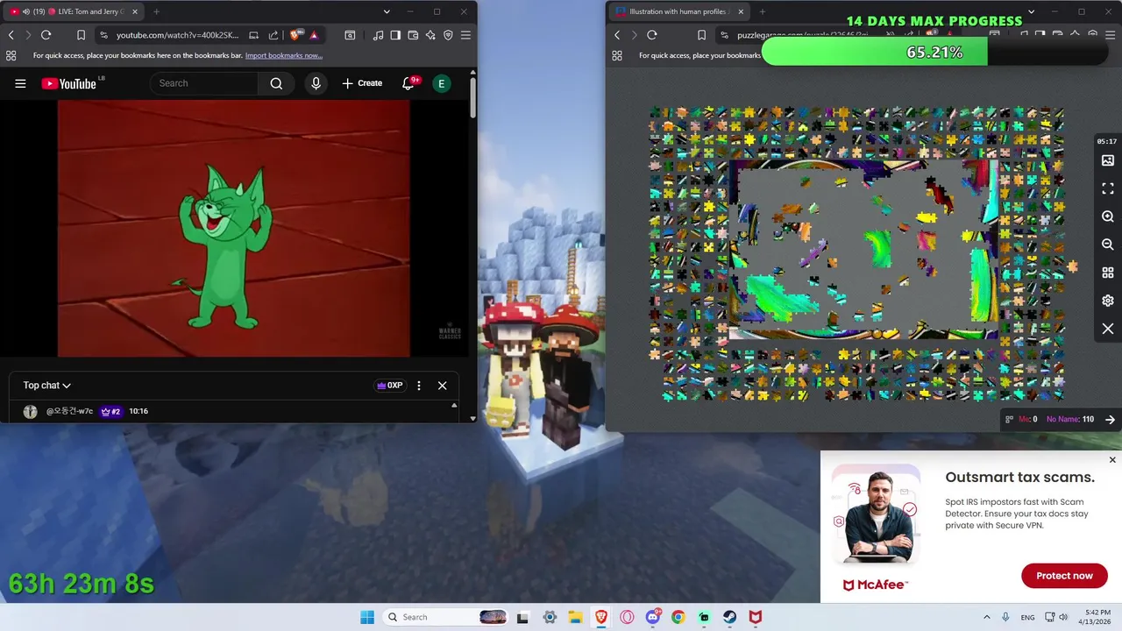The image size is (1122, 631).
Task: Show puzzle preview image
Action: [1108, 160]
